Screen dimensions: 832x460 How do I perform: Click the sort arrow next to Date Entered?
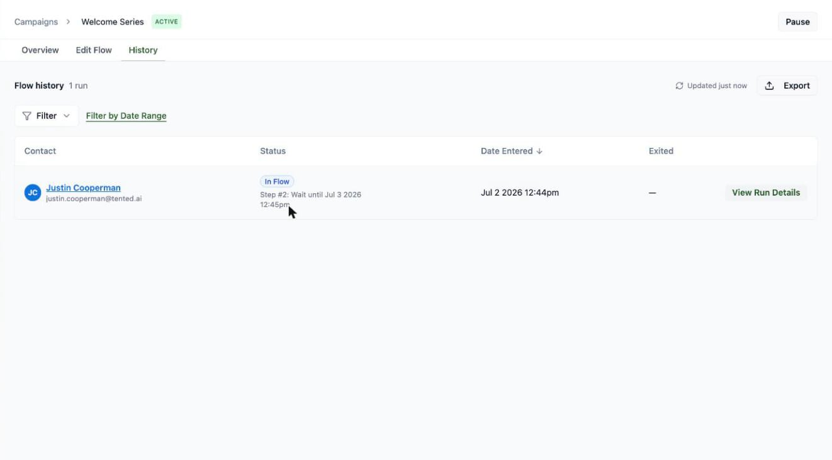tap(539, 151)
